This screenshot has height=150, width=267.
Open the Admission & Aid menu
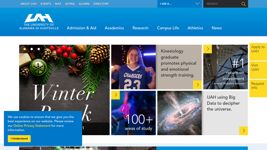click(81, 28)
